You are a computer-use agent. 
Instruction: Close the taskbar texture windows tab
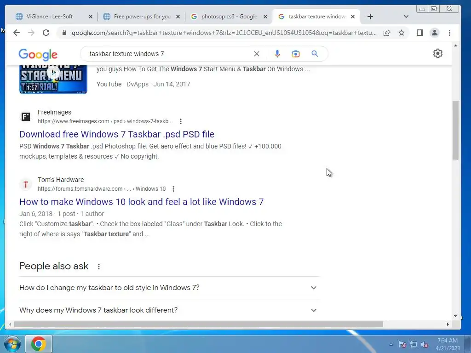[x=353, y=17]
